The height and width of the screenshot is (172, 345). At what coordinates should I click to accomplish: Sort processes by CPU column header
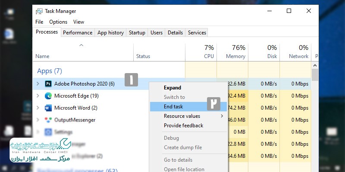pos(201,52)
